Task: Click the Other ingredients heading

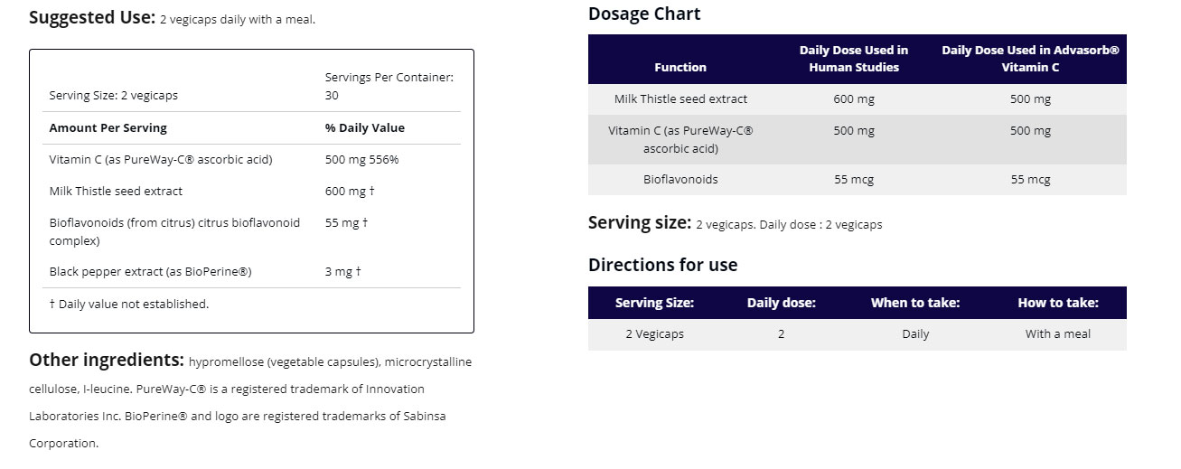Action: (107, 360)
